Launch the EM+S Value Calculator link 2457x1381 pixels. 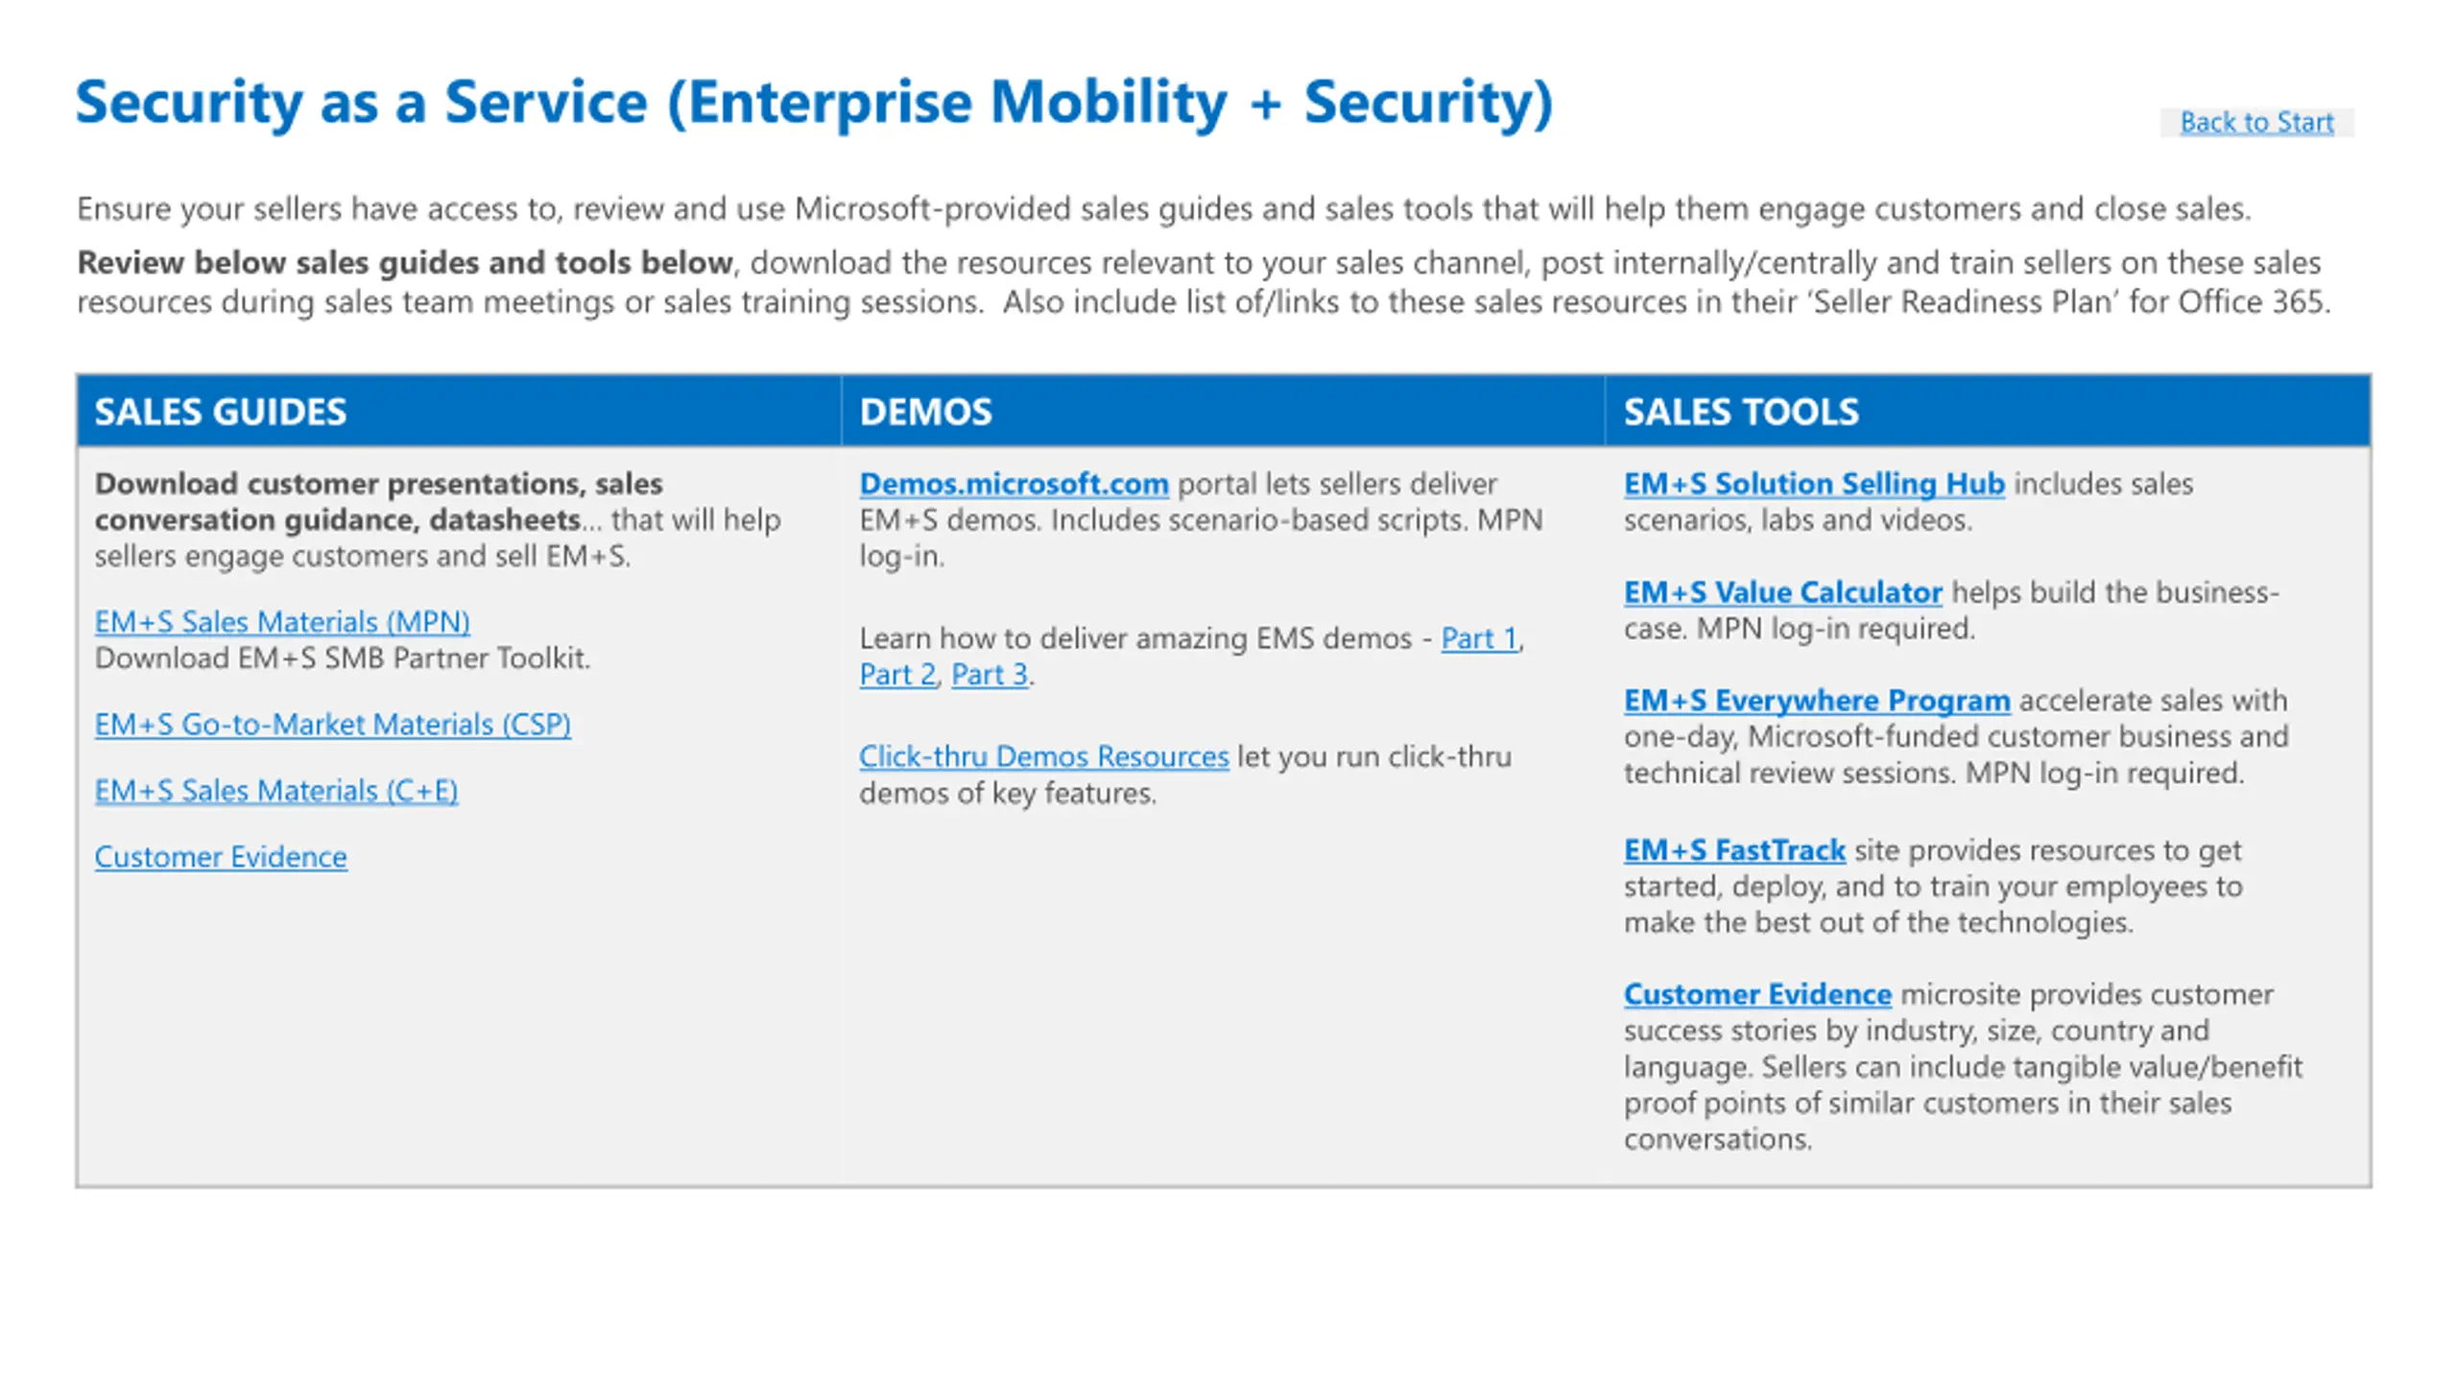click(x=1783, y=592)
